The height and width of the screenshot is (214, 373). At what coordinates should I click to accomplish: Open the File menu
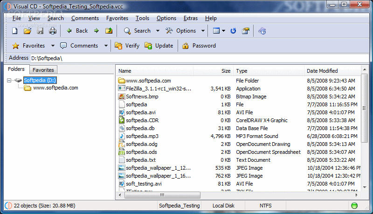pos(17,18)
